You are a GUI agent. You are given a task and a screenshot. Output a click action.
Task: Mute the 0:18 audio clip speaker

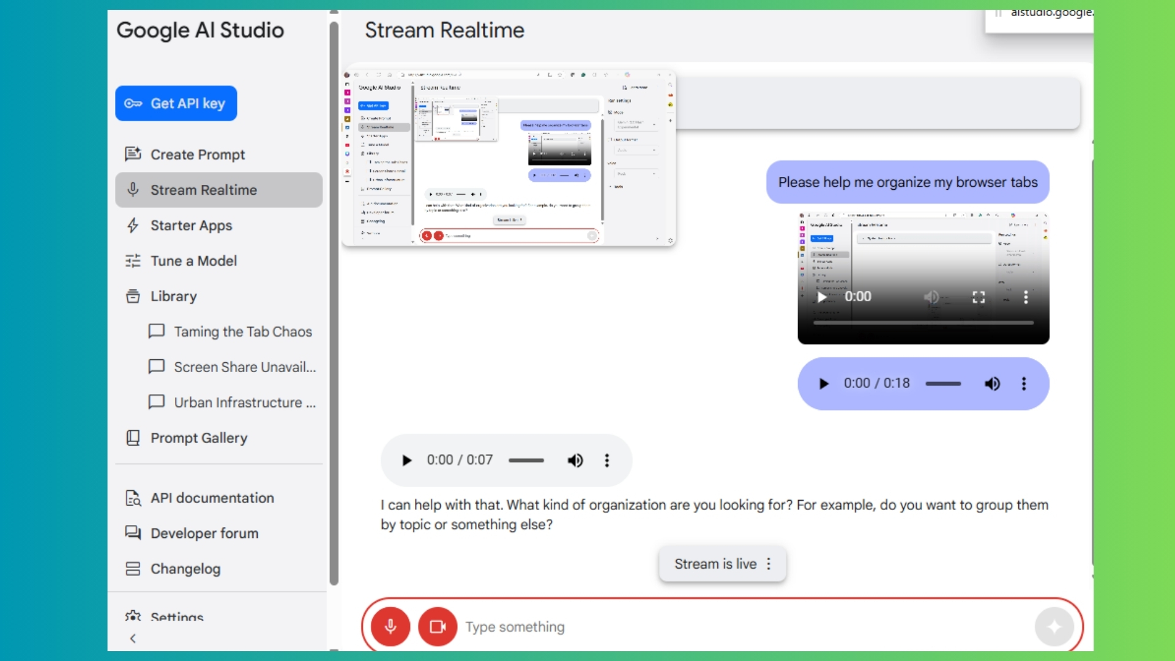[992, 384]
